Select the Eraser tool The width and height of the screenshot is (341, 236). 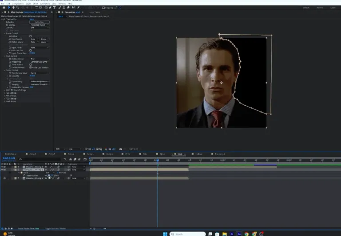(68, 8)
